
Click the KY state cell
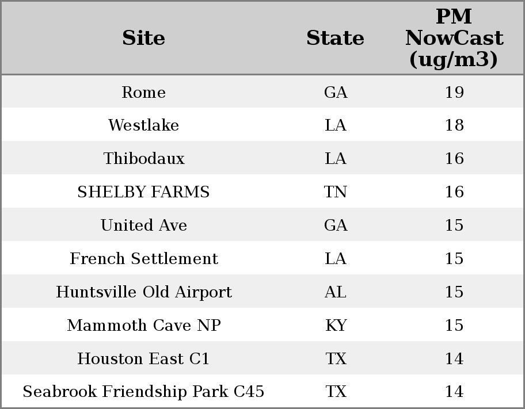pos(336,326)
